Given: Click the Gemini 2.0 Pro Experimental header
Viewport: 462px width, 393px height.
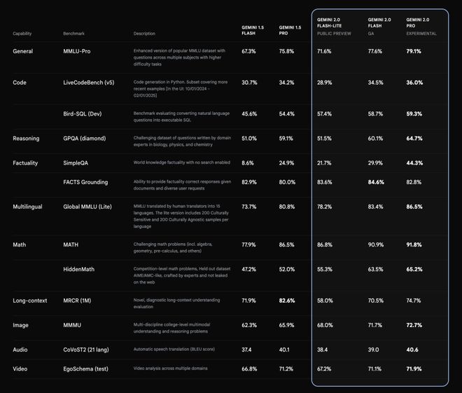Looking at the screenshot, I should (x=420, y=26).
